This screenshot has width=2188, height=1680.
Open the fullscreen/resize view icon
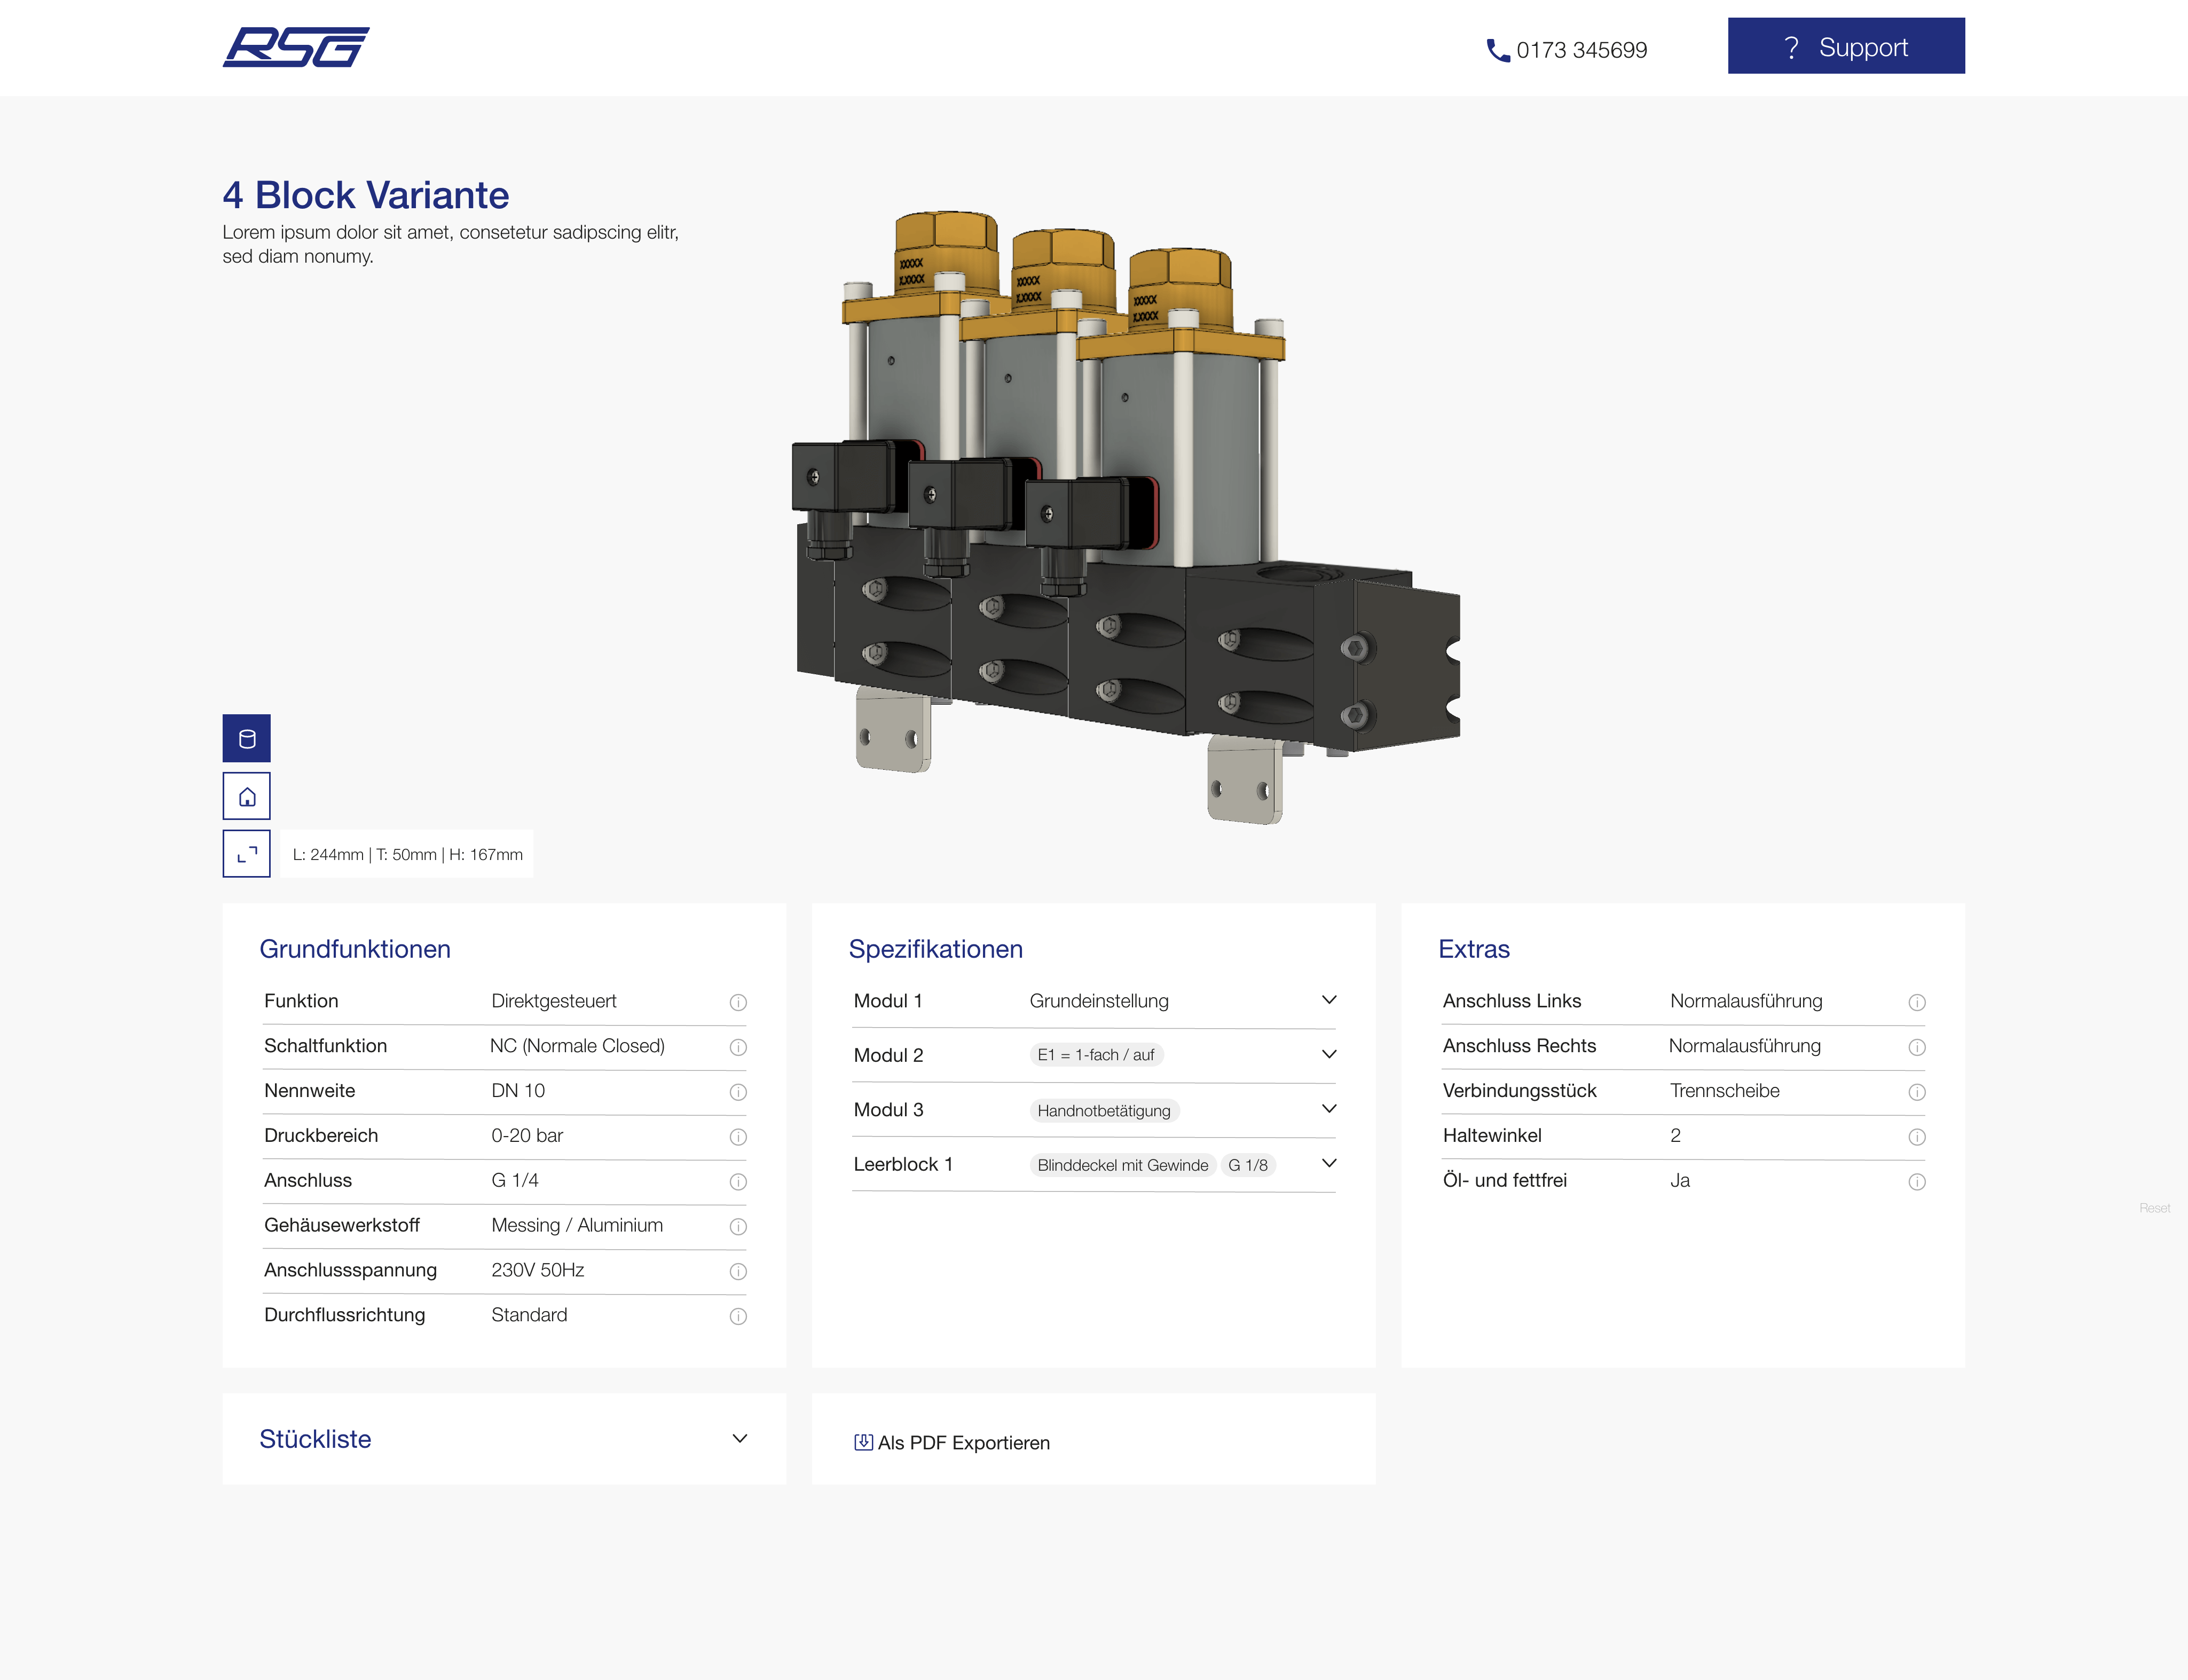pyautogui.click(x=246, y=854)
